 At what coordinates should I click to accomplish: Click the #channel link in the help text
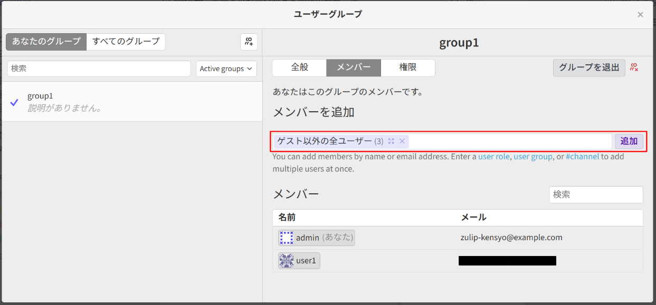click(582, 156)
